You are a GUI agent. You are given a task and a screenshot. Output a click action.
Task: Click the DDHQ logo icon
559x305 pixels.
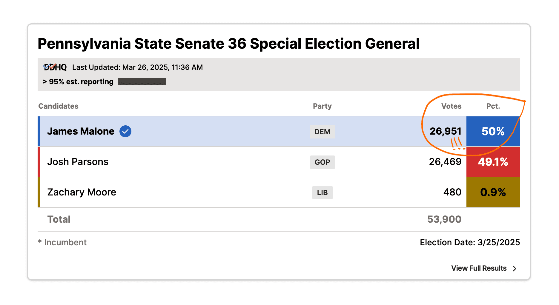pyautogui.click(x=55, y=67)
